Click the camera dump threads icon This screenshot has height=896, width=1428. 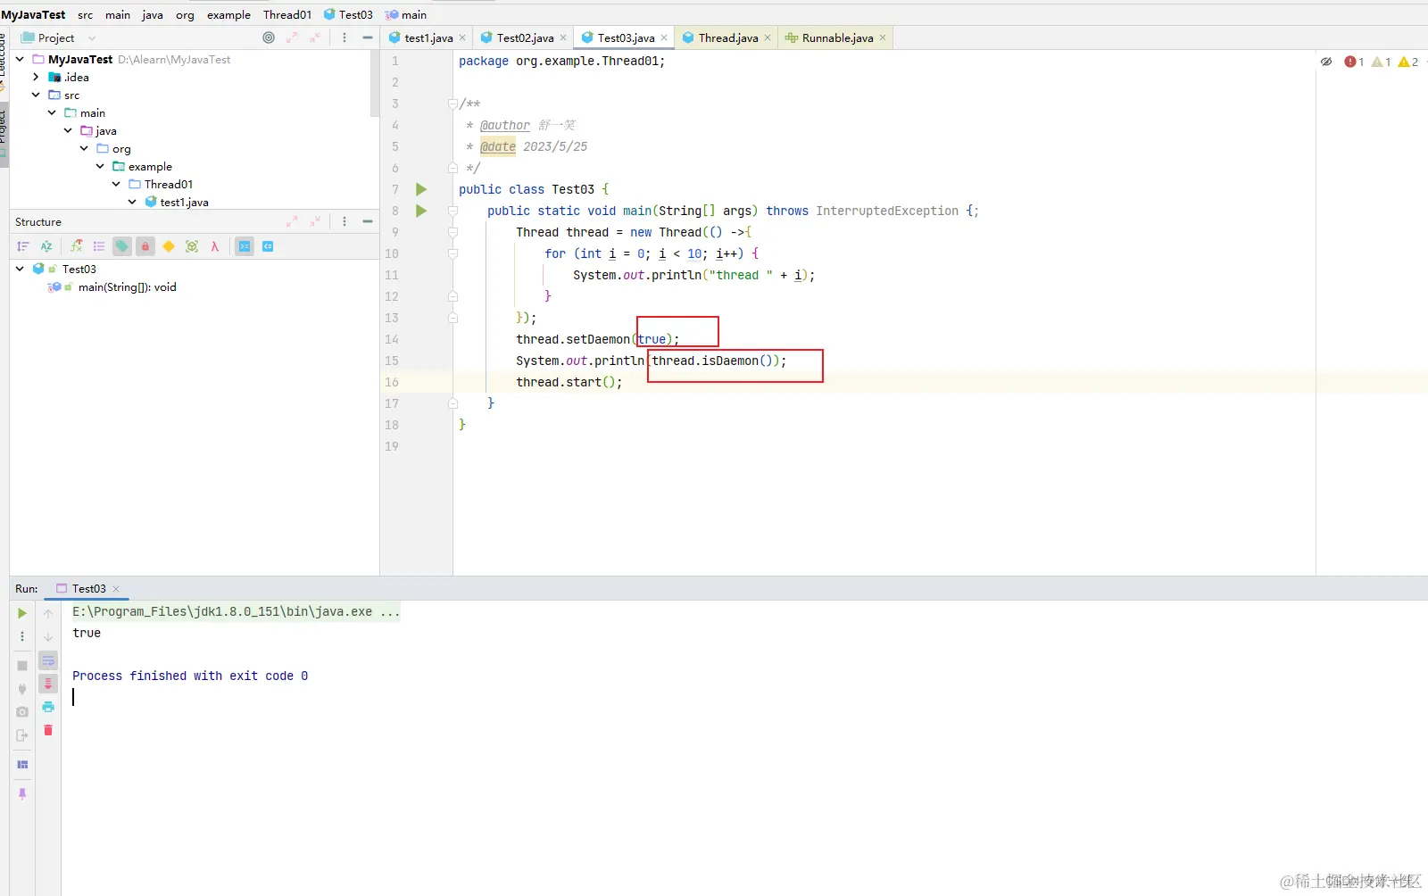click(22, 712)
